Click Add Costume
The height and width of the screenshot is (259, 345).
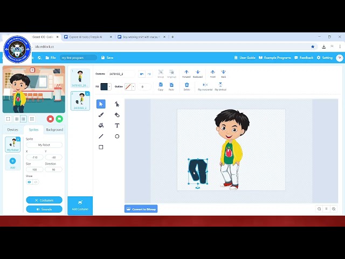coord(80,206)
